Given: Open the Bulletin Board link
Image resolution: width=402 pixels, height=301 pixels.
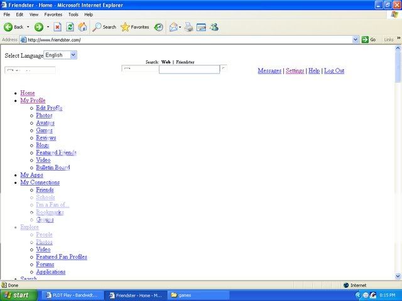Looking at the screenshot, I should point(53,167).
